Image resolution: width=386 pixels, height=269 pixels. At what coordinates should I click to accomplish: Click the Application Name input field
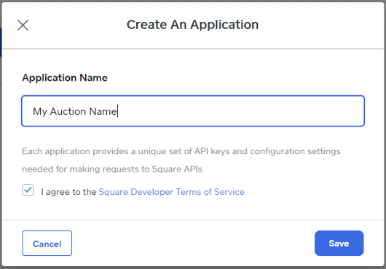[193, 111]
